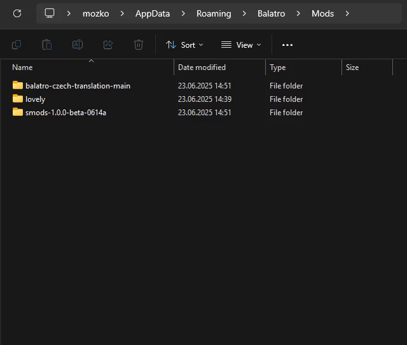Click the Mods breadcrumb segment
407x345 pixels.
322,13
